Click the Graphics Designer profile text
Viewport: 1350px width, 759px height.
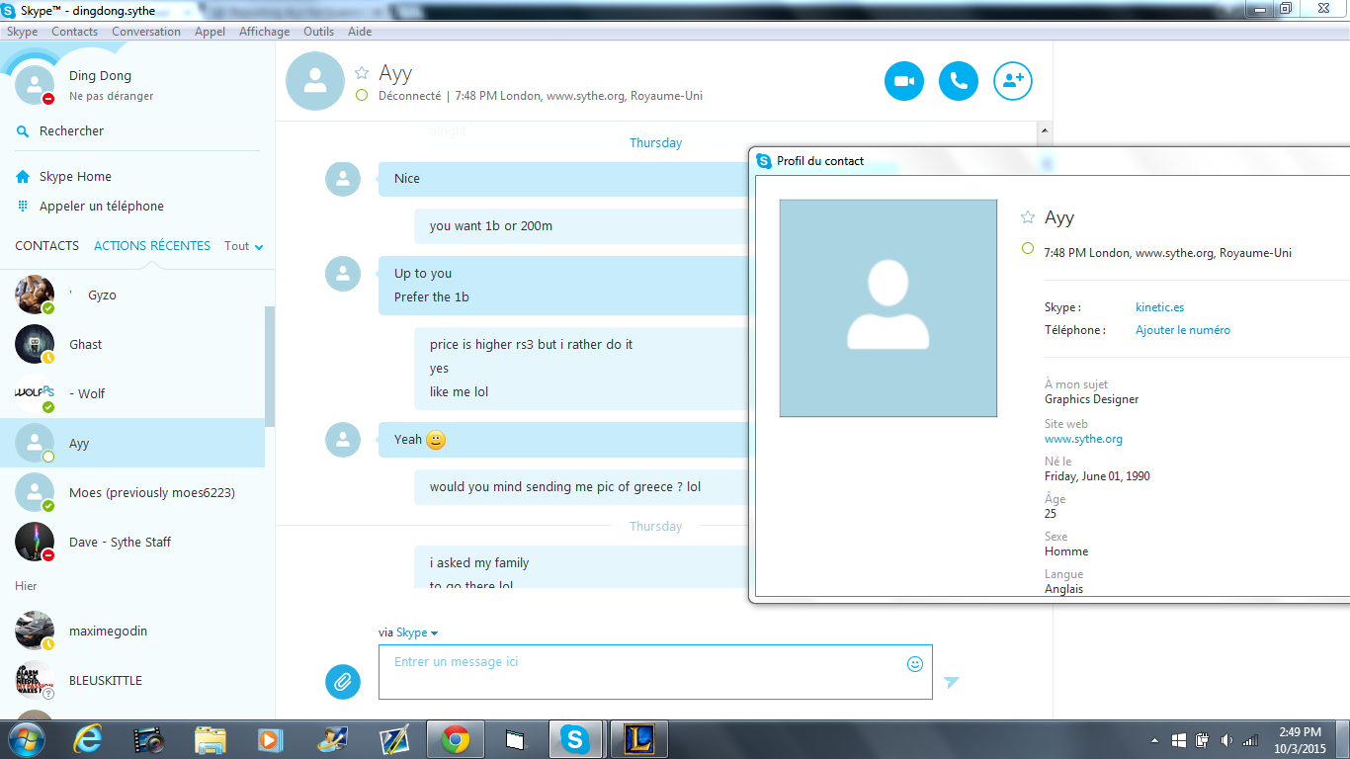[1091, 399]
